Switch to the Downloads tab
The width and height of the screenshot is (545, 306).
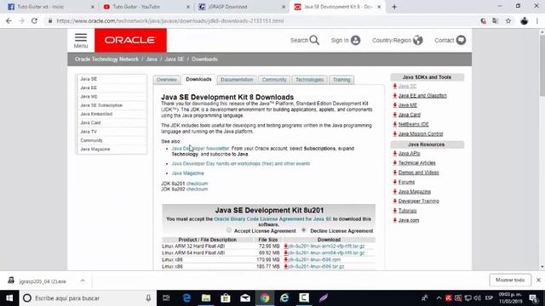click(x=198, y=79)
